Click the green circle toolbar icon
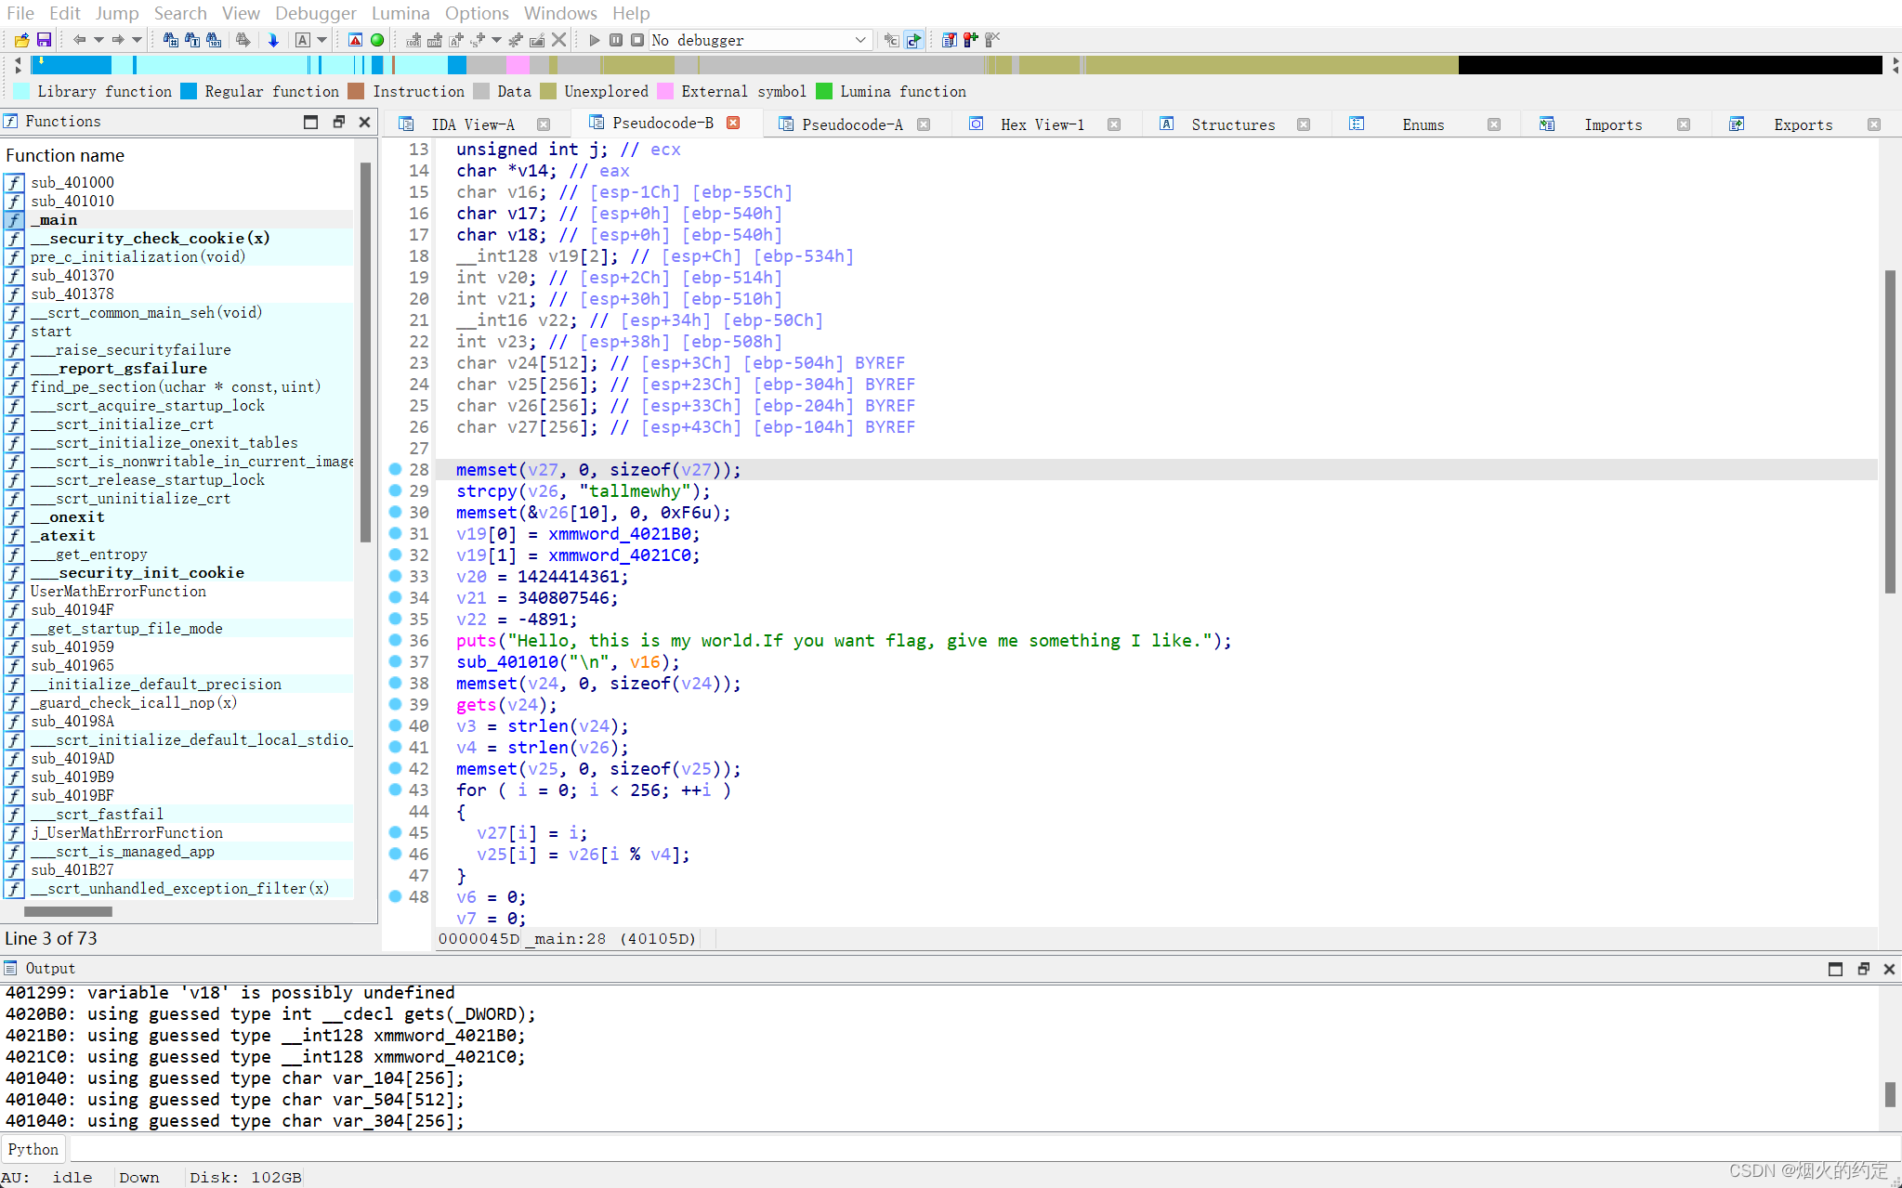This screenshot has height=1188, width=1902. [377, 40]
